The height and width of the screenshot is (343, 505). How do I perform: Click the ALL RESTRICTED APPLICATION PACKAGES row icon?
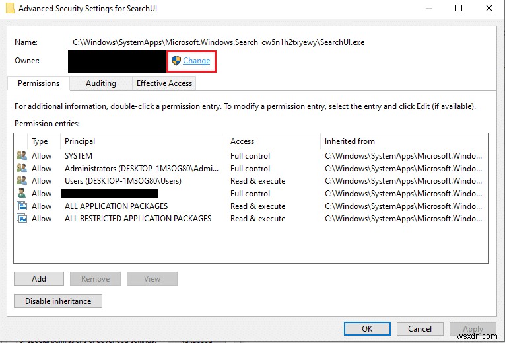coord(22,219)
